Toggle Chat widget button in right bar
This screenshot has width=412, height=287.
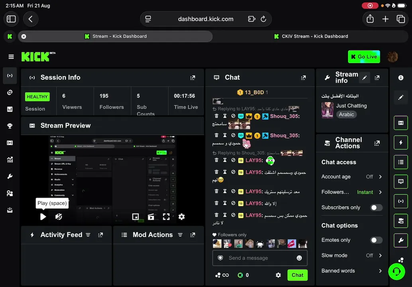click(401, 182)
